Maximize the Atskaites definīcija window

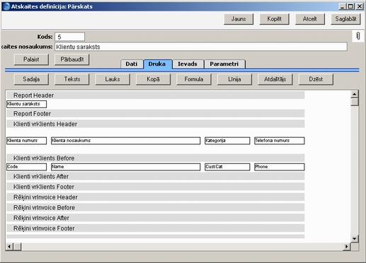tap(350, 6)
